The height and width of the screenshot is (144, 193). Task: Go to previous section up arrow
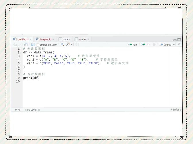point(148,45)
